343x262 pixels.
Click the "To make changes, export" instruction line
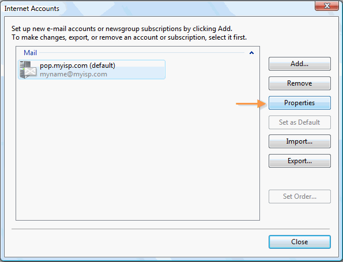coord(129,37)
